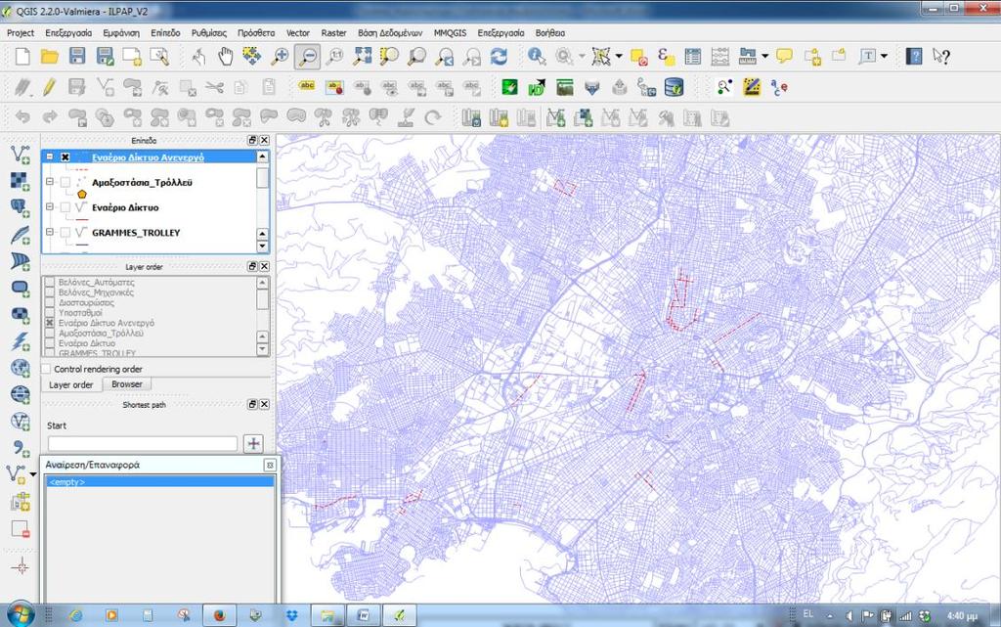Open an existing project with folder icon

(x=50, y=56)
